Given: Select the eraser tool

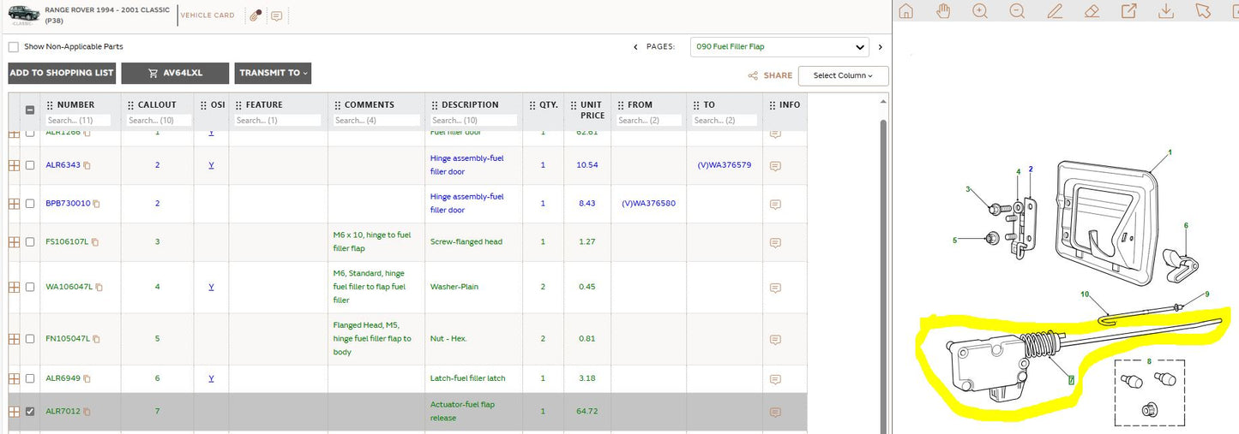Looking at the screenshot, I should [x=1092, y=11].
